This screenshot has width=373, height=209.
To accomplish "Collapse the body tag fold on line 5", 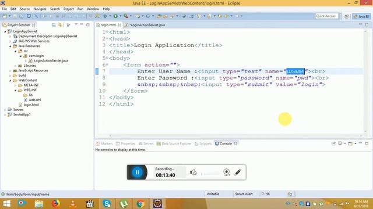I will 107,58.
